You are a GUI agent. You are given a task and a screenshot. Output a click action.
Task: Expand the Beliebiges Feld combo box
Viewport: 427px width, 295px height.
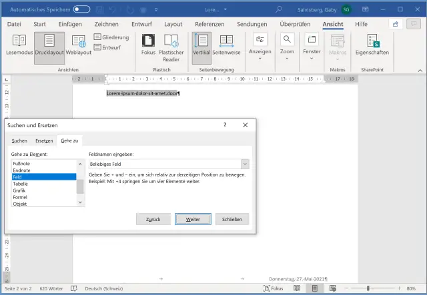point(245,163)
